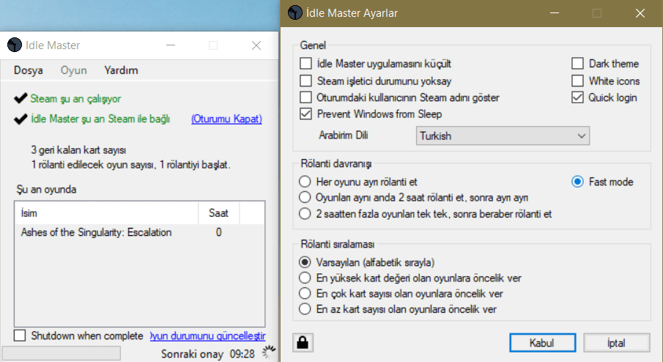The height and width of the screenshot is (362, 663).
Task: Click the 'Sonraki onay 09:28' timer text
Action: coord(207,354)
